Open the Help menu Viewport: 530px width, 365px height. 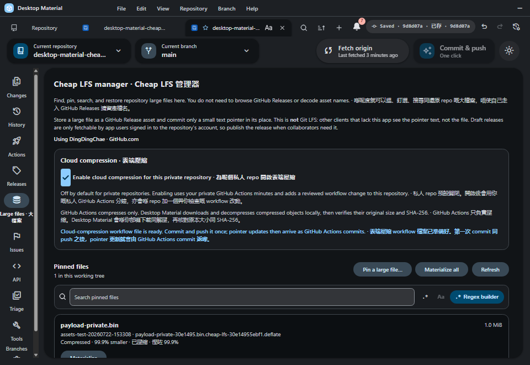pyautogui.click(x=252, y=8)
